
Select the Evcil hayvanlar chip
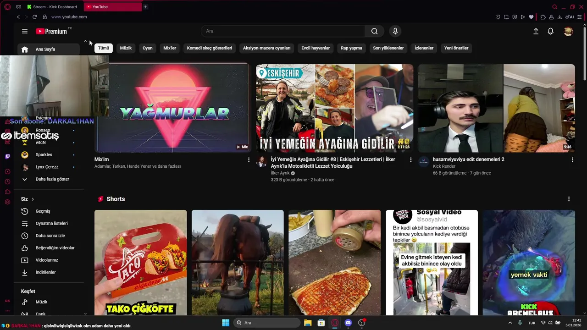click(x=316, y=48)
